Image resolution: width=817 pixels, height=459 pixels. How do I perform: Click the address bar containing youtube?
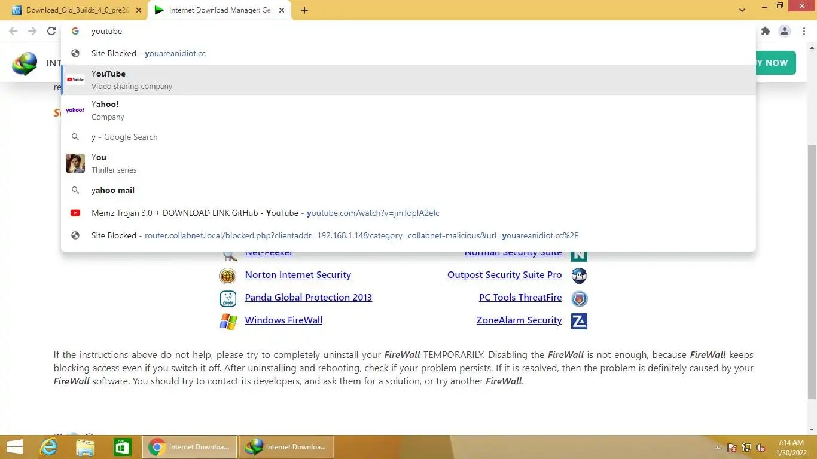408,31
